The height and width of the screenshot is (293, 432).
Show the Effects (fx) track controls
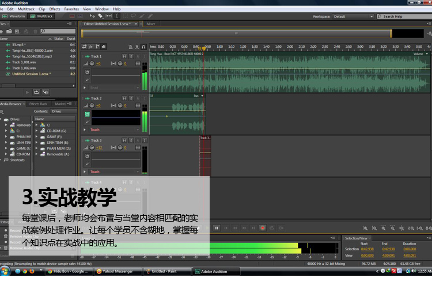90,47
